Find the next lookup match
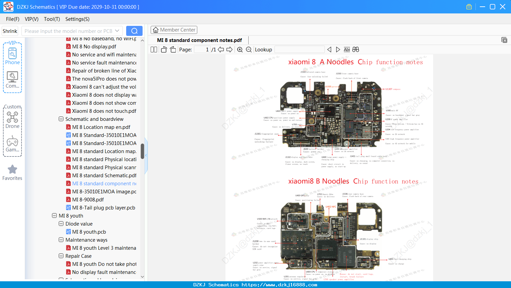The height and width of the screenshot is (288, 511). point(338,50)
